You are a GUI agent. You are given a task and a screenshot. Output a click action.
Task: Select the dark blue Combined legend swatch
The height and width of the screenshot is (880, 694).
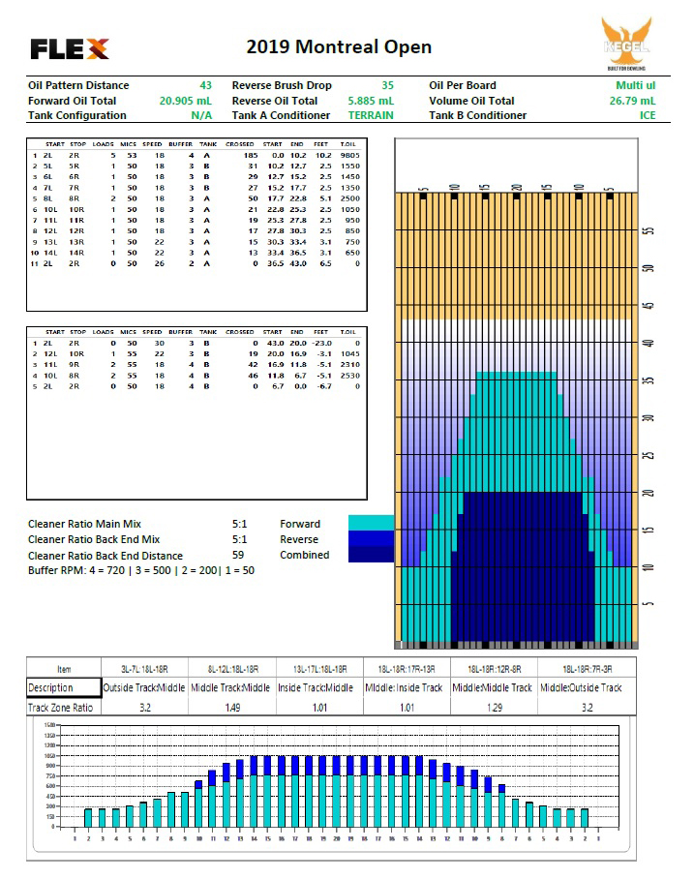point(371,555)
